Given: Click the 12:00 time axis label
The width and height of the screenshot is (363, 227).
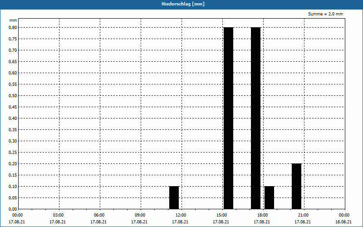Looking at the screenshot, I should (181, 215).
